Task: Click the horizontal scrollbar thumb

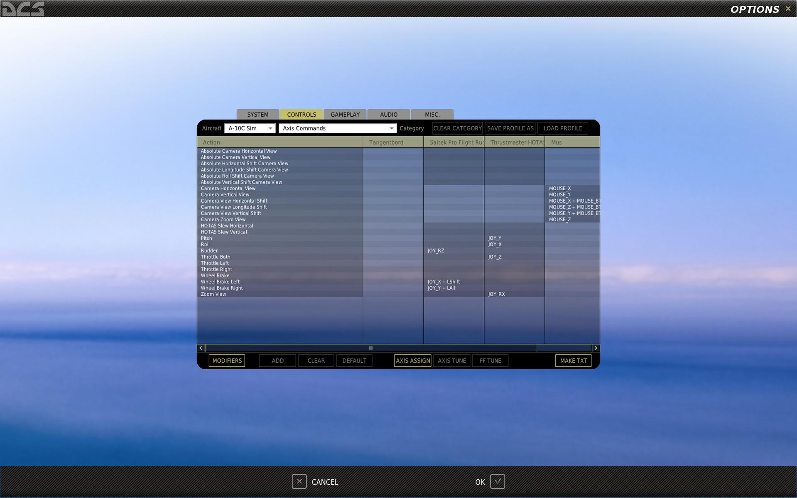Action: pyautogui.click(x=371, y=348)
